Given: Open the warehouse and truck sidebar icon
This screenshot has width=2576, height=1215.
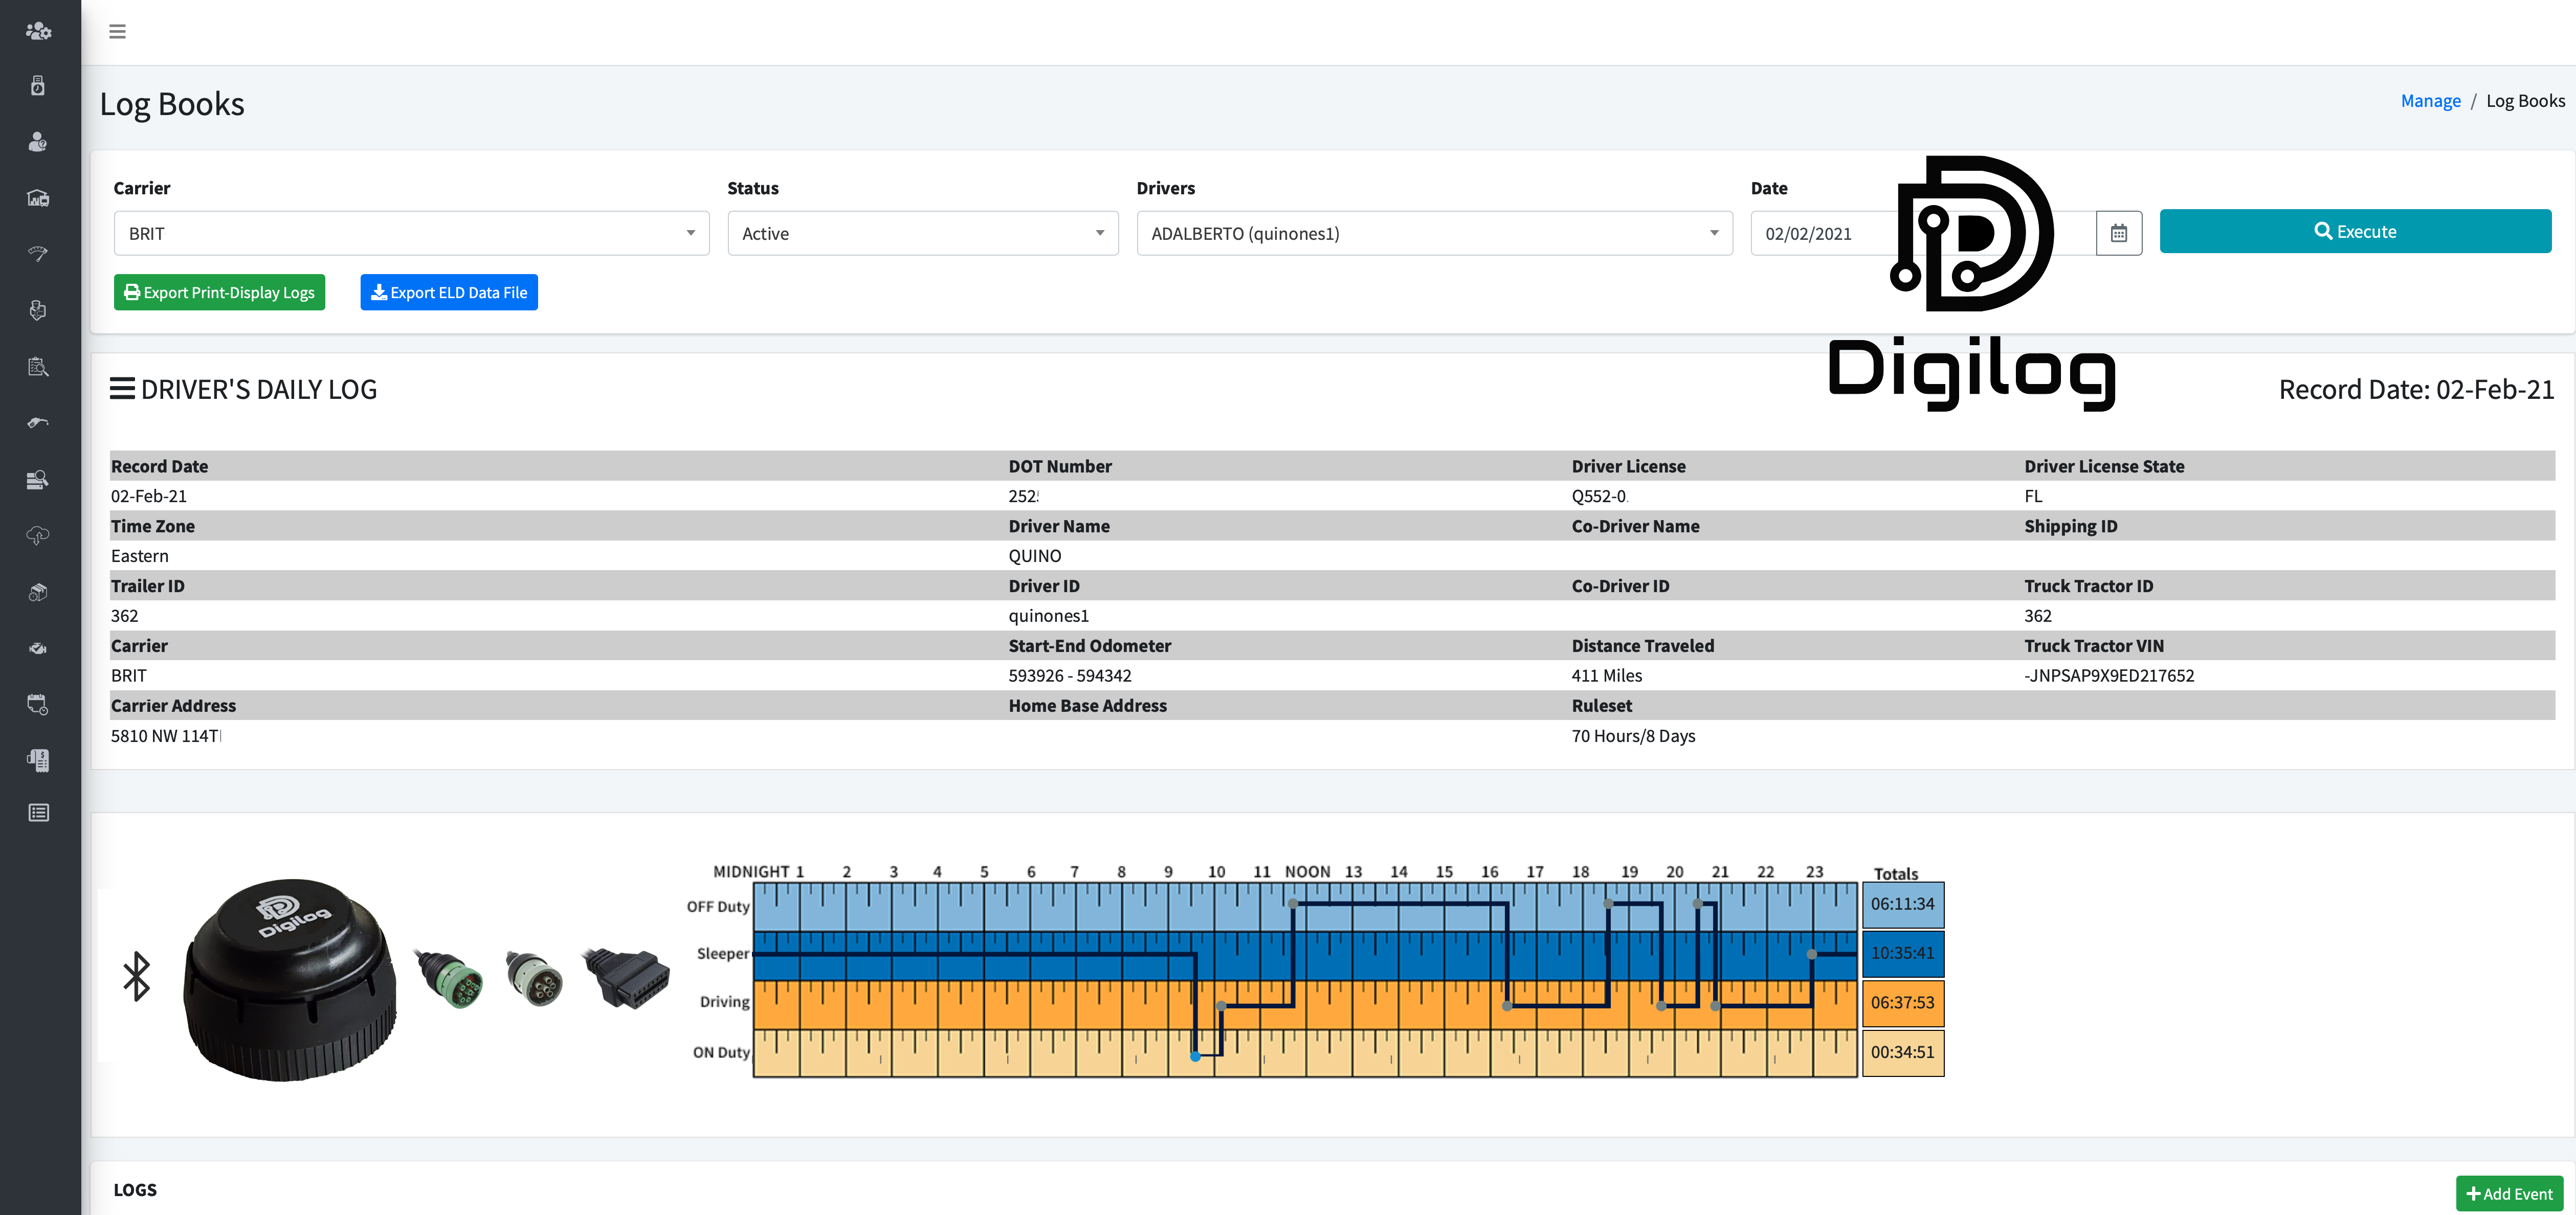Looking at the screenshot, I should click(x=38, y=197).
